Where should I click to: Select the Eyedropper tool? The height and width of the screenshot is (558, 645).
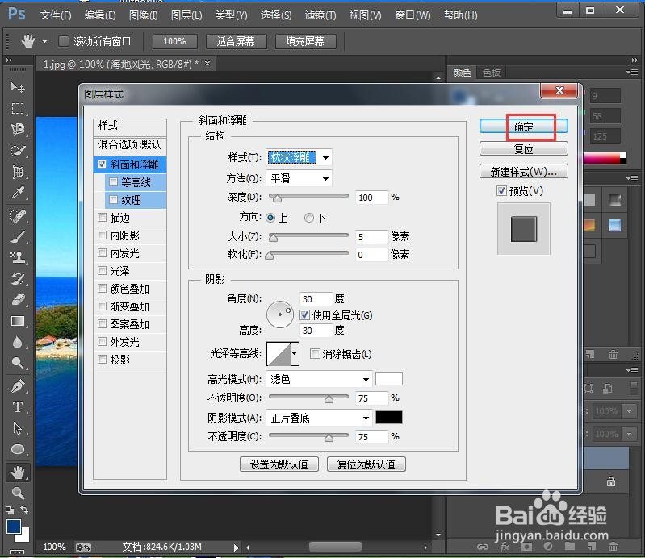pos(18,193)
